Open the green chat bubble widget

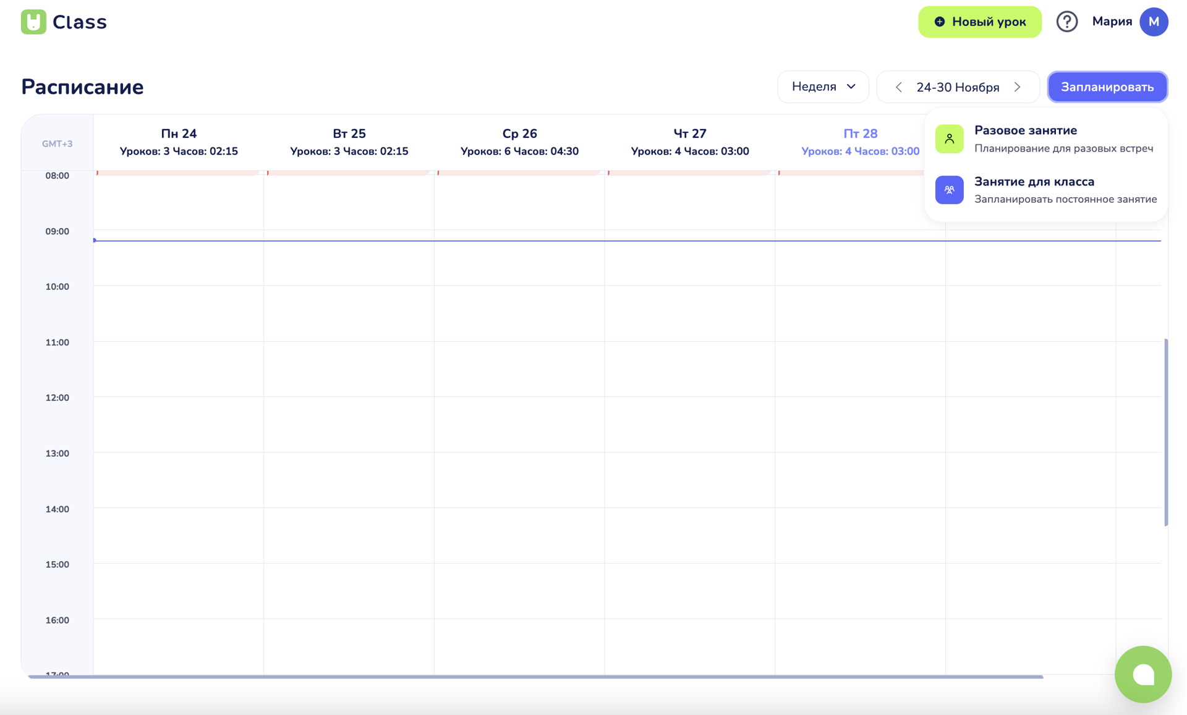1142,674
